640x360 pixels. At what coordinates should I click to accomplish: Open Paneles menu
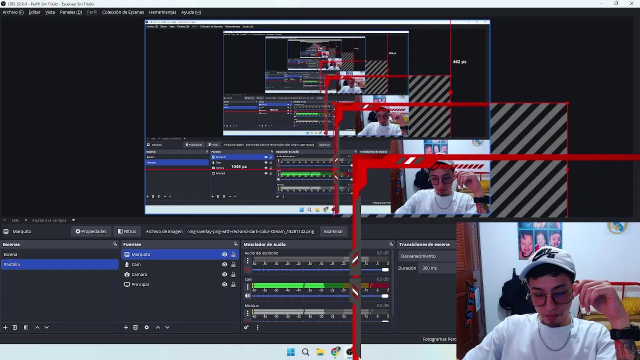click(71, 12)
